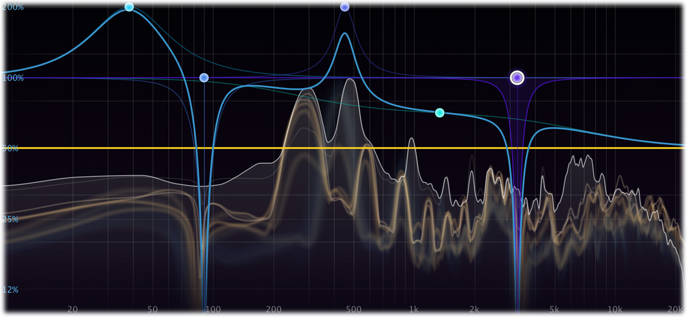Click the yellow 50% decay line
Viewport: 687px width, 317px height.
[343, 148]
